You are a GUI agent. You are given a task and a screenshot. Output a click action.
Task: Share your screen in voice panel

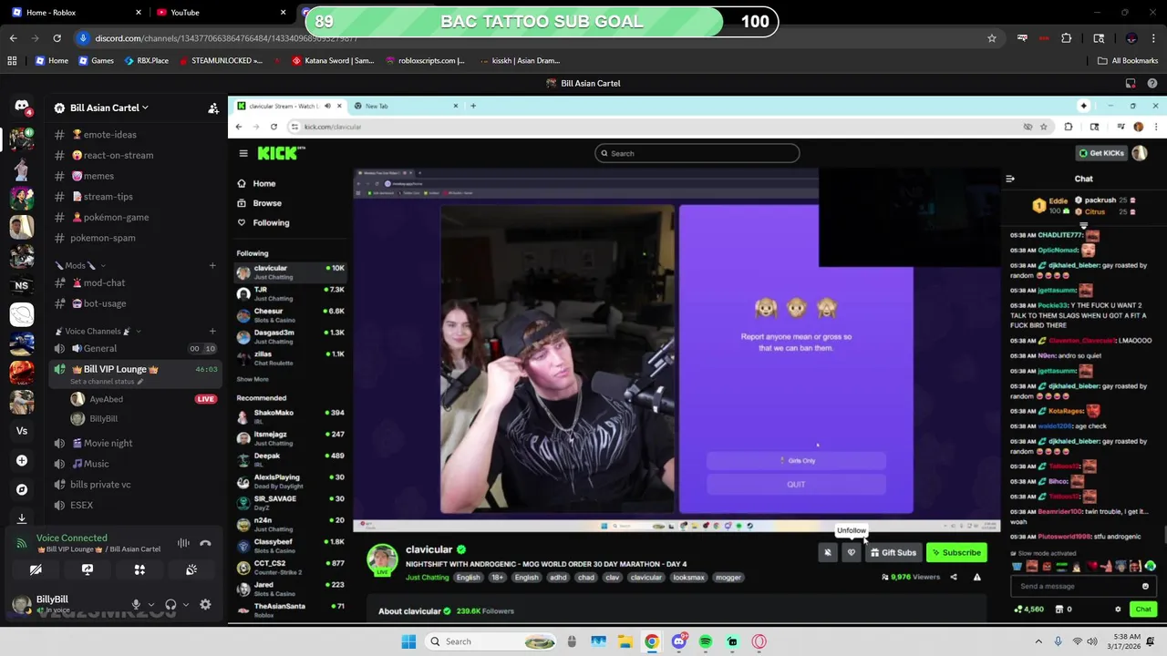[x=88, y=569]
